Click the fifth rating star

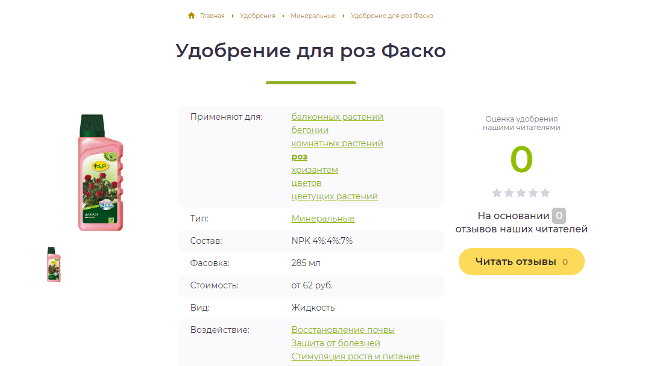(545, 193)
